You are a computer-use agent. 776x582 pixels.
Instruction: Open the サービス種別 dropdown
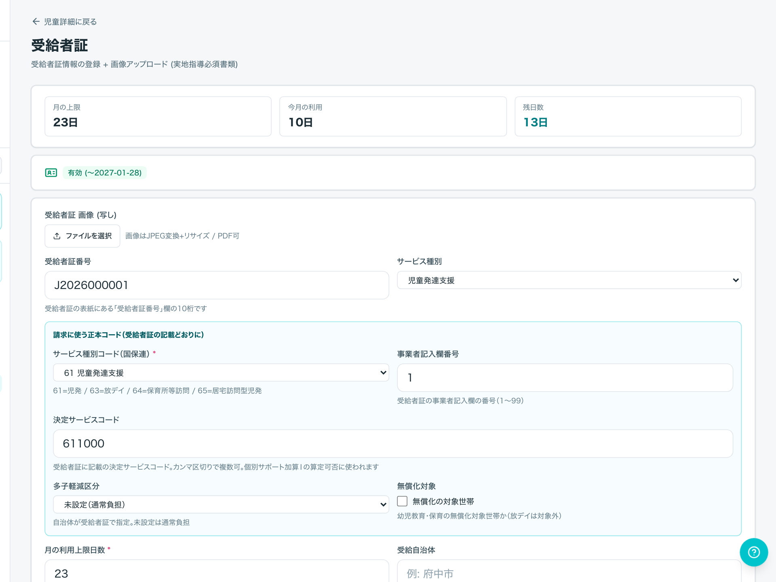pyautogui.click(x=569, y=280)
